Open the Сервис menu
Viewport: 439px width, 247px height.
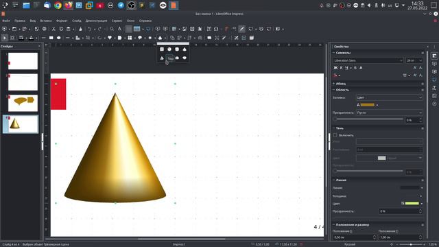(x=117, y=21)
